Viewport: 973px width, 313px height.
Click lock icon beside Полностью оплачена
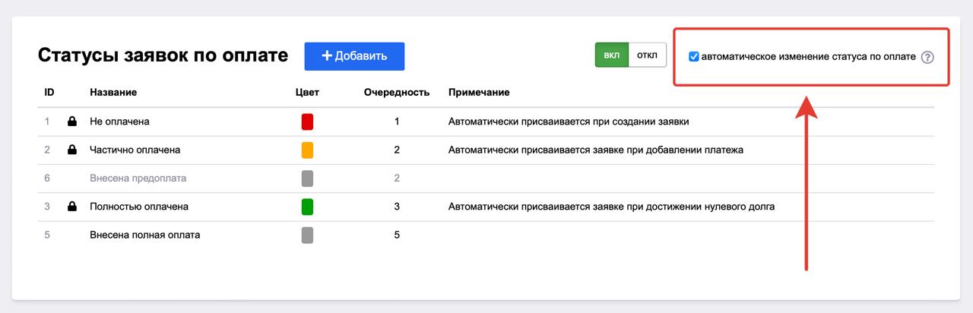coord(72,207)
